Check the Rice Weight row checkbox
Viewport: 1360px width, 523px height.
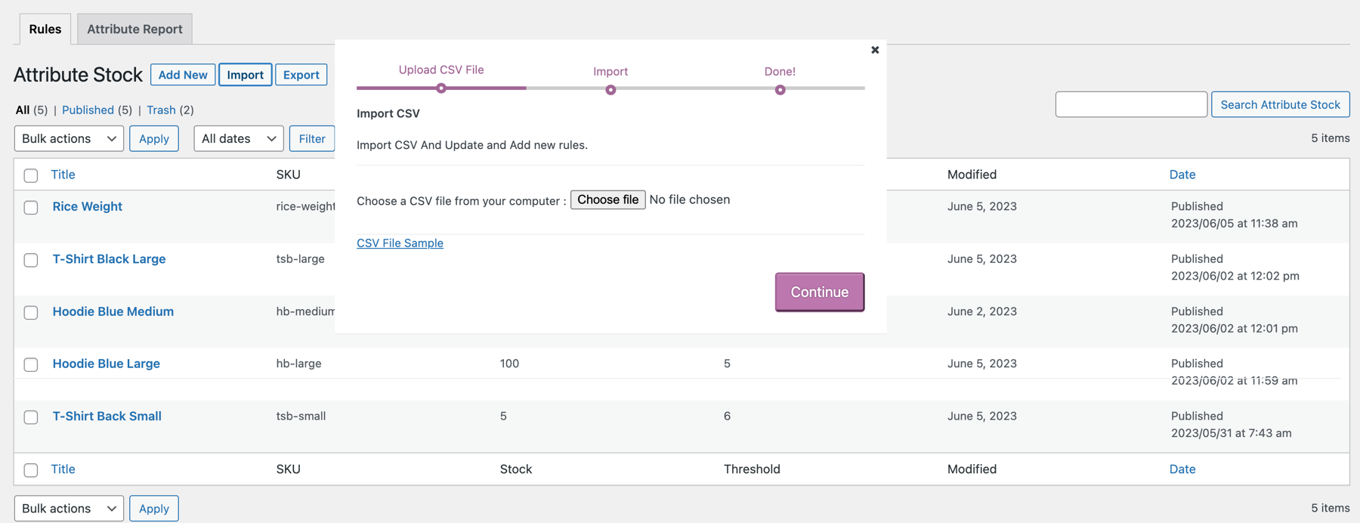point(31,207)
